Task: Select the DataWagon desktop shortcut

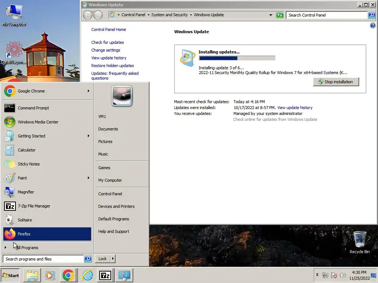Action: pos(14,53)
